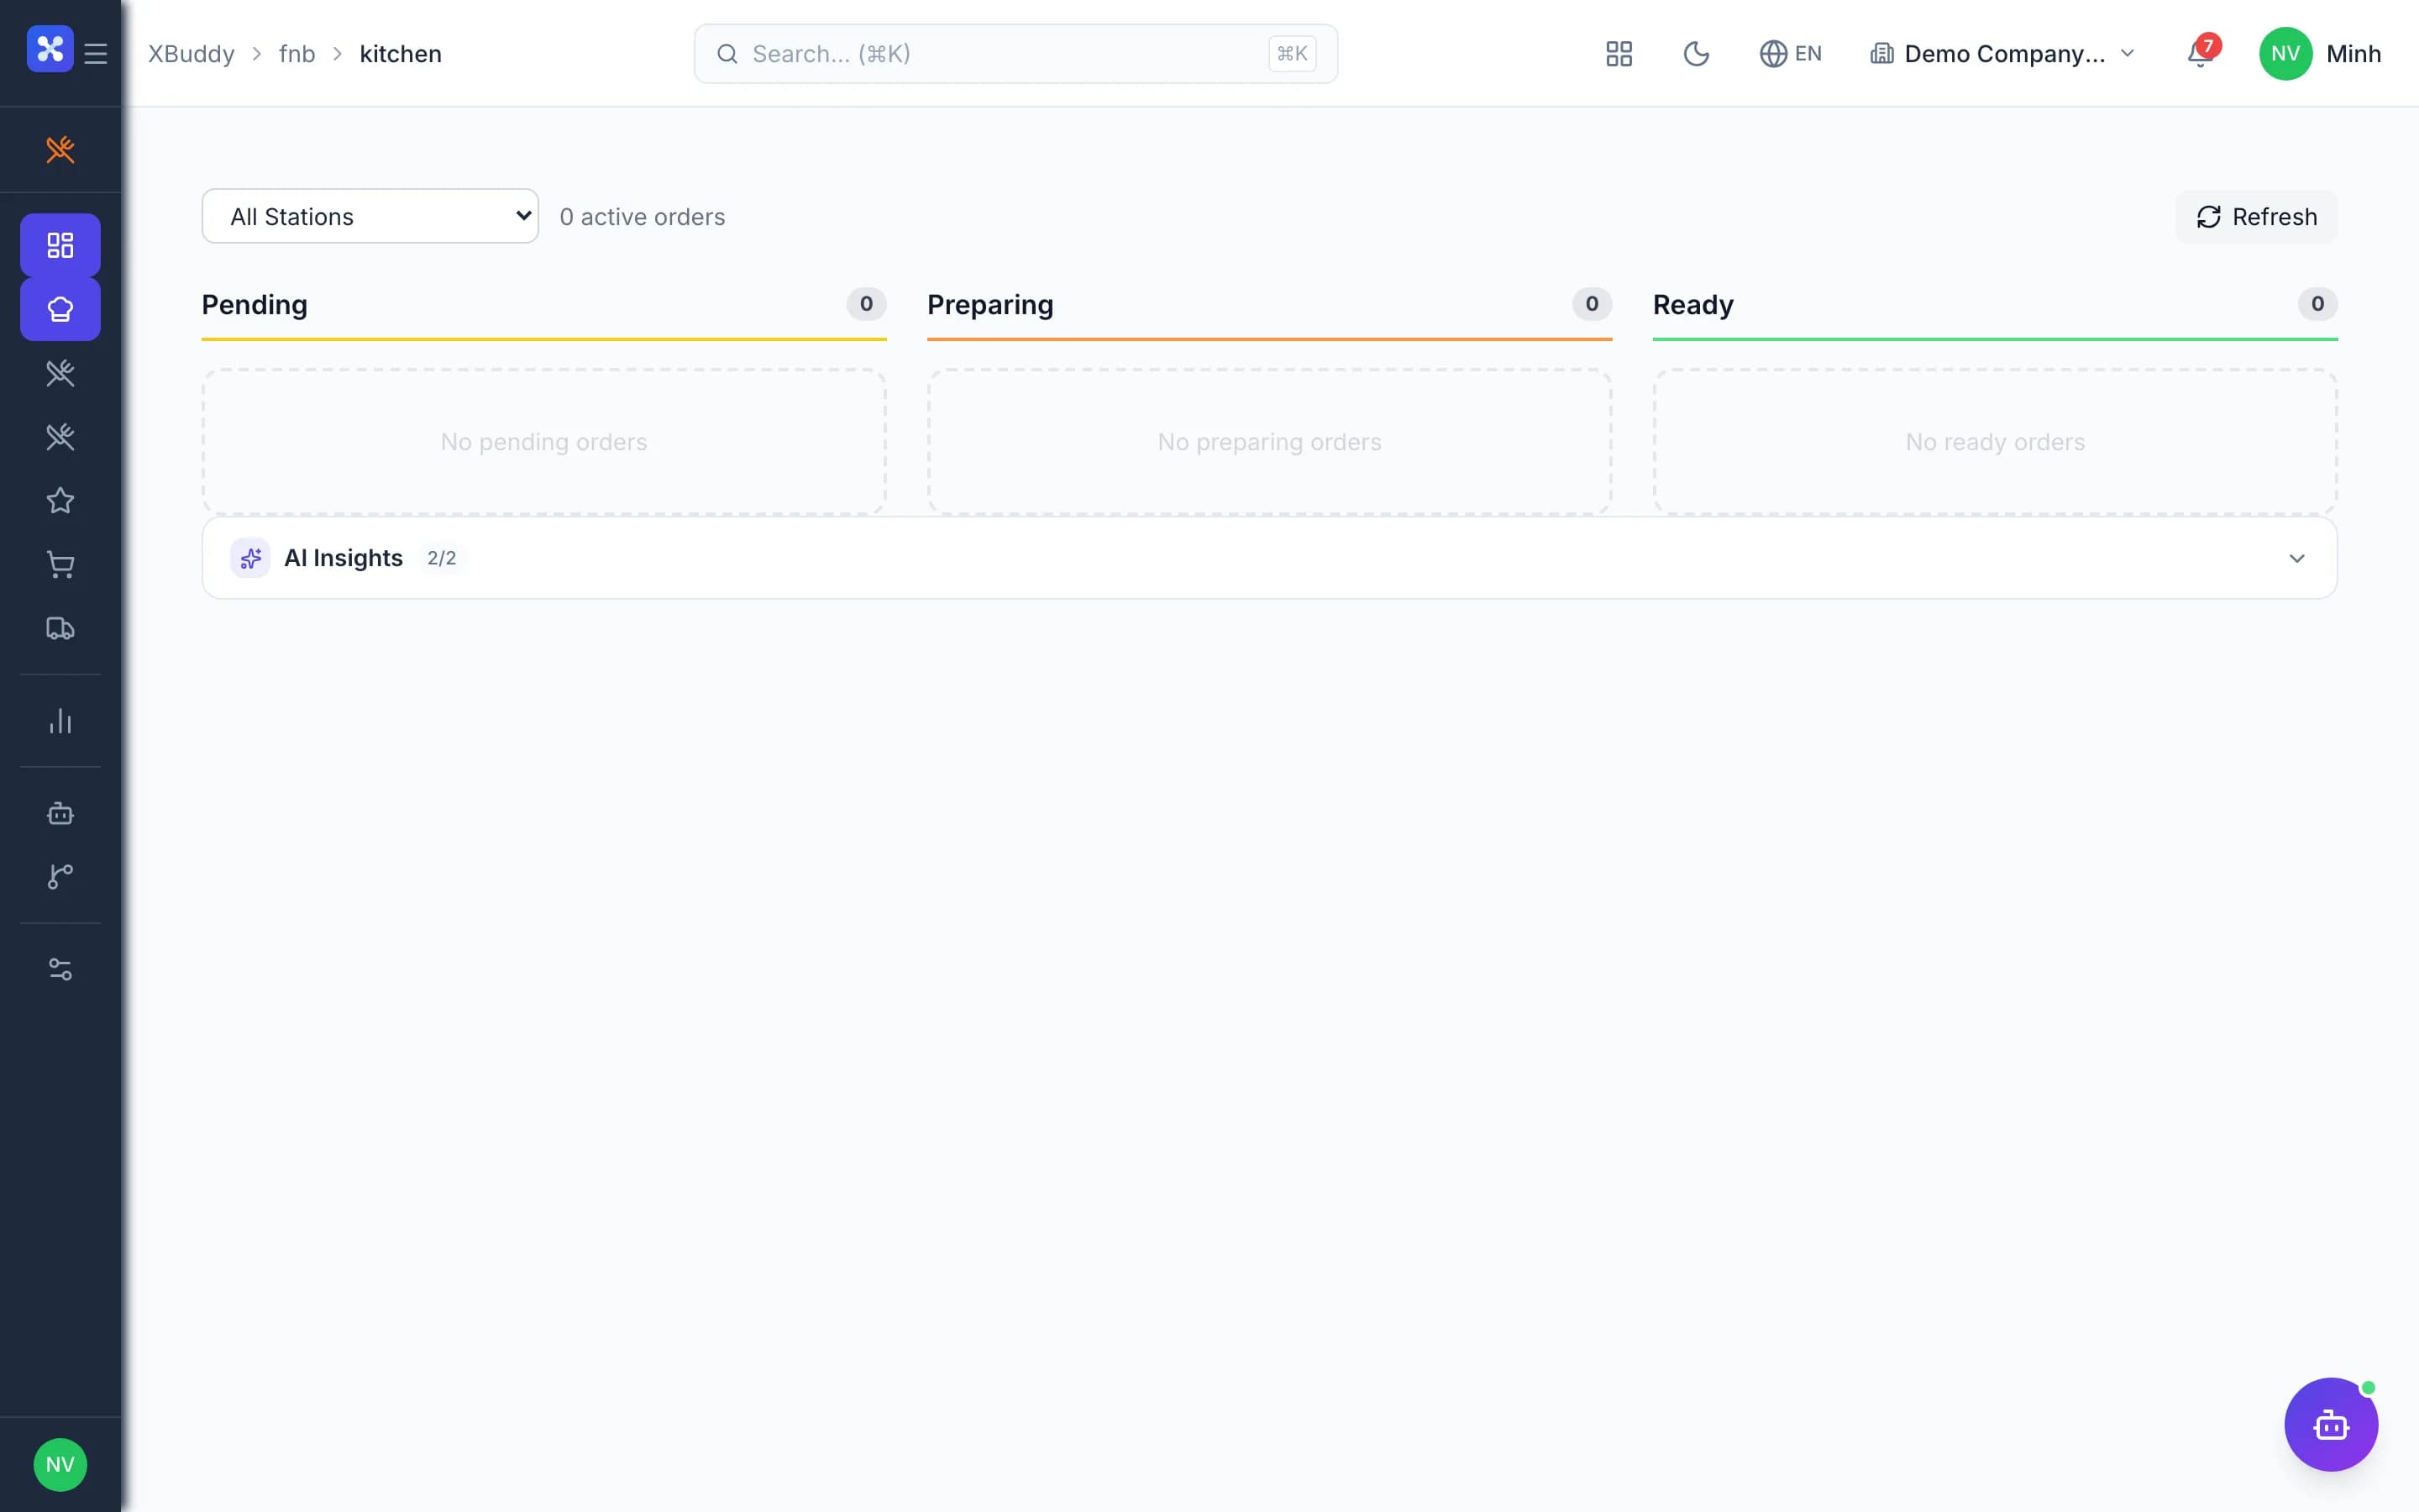Toggle dark mode moon icon
Screen dimensions: 2419x1512
1697,53
